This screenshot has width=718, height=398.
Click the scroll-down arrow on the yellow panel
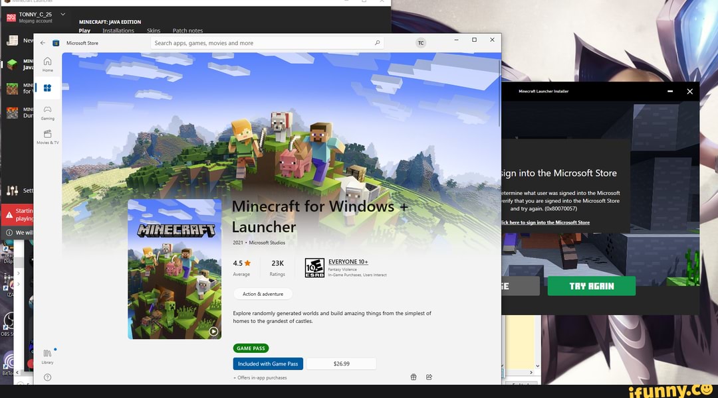coord(537,365)
